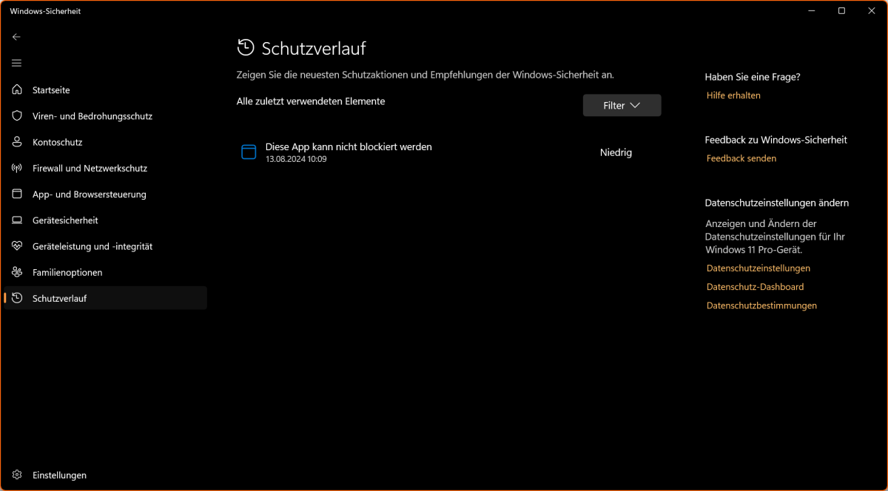Toggle the hamburger navigation menu icon

click(16, 63)
